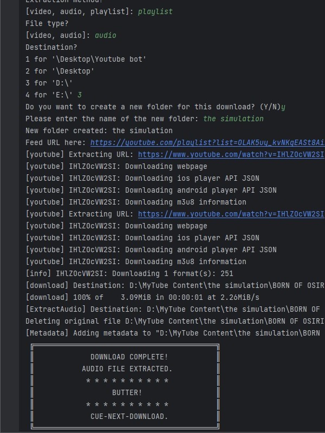325x433 pixels.
Task: Click the green "the simulation" folder name entry
Action: click(233, 119)
